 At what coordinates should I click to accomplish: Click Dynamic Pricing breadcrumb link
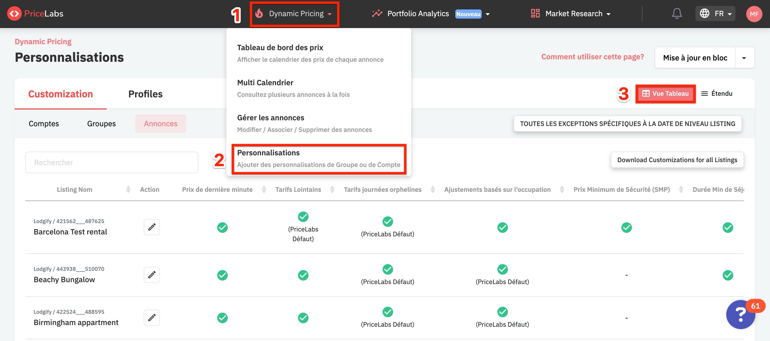pyautogui.click(x=43, y=42)
